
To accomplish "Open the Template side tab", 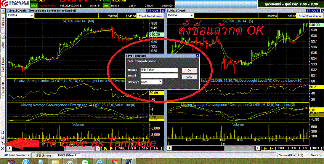I will (x=3, y=23).
